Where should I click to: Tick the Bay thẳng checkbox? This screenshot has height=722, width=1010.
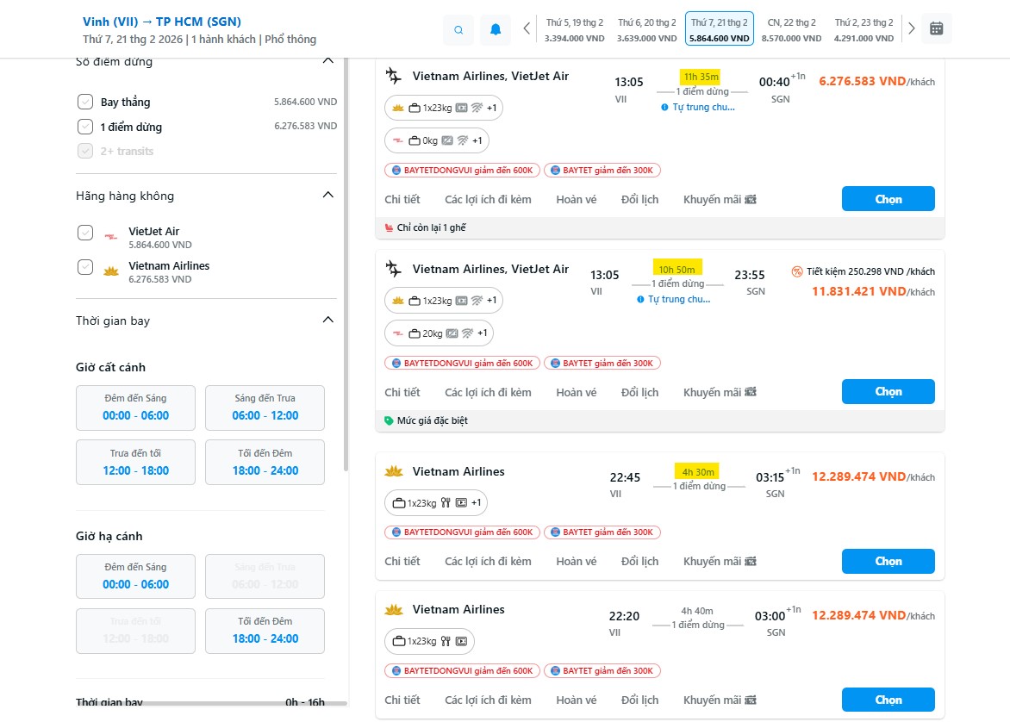click(85, 102)
